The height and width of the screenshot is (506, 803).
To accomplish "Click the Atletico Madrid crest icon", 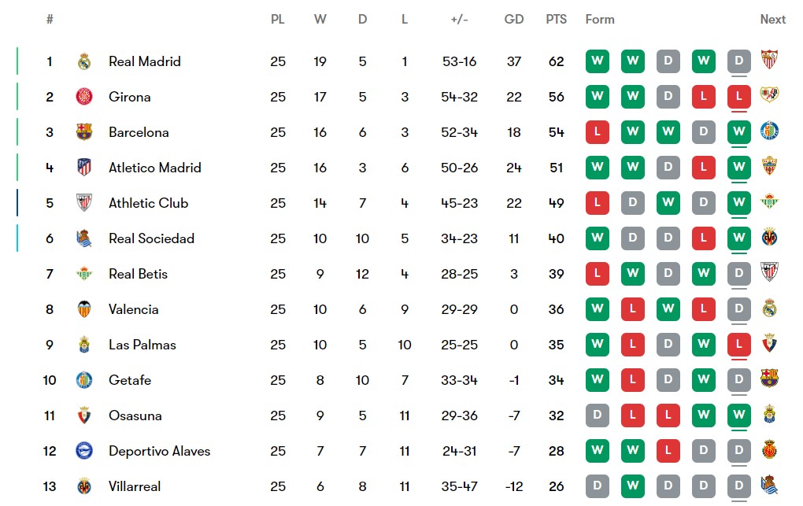I will click(84, 168).
